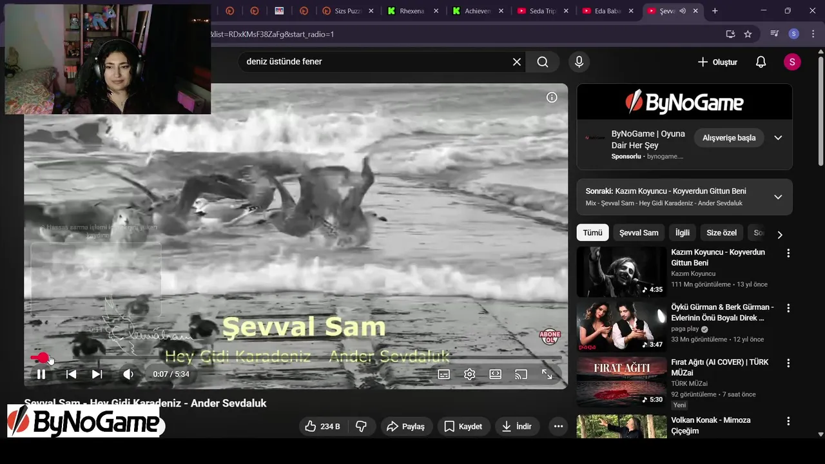Click Alışverişe başla ad button
Image resolution: width=825 pixels, height=464 pixels.
pyautogui.click(x=729, y=138)
